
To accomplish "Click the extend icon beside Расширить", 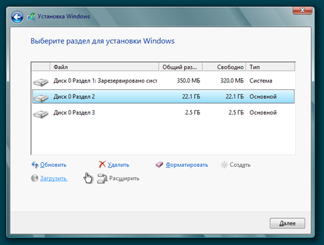I will click(x=102, y=179).
